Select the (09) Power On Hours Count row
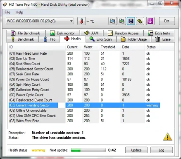 [84, 79]
